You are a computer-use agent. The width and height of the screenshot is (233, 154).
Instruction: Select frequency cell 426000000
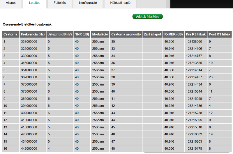pyautogui.click(x=33, y=134)
